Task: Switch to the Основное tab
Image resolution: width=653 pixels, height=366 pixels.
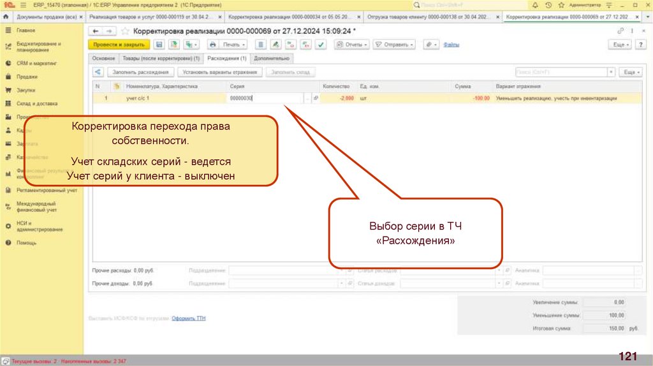Action: click(x=103, y=58)
